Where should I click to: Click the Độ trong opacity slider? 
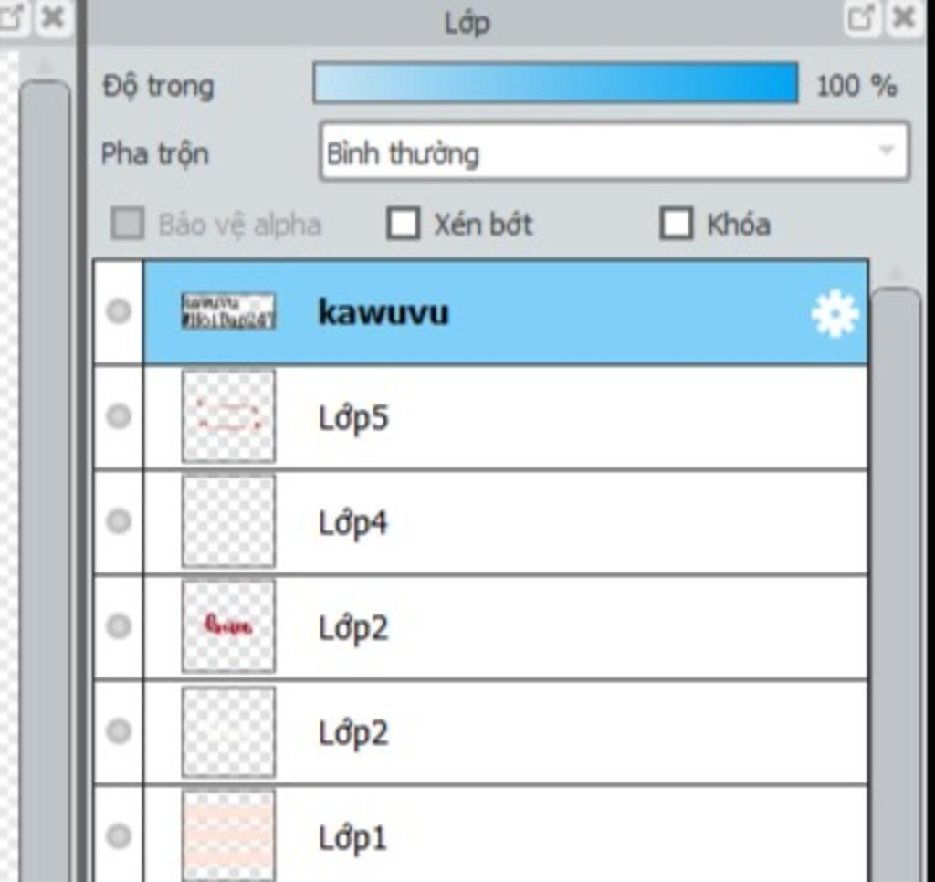click(x=555, y=83)
